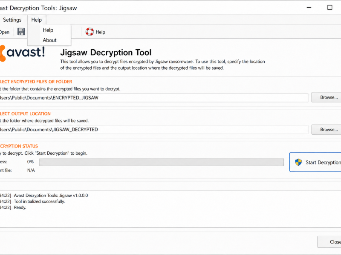Click log line 'Tool initialized successfully.'
Image resolution: width=341 pixels, height=255 pixels.
point(39,201)
